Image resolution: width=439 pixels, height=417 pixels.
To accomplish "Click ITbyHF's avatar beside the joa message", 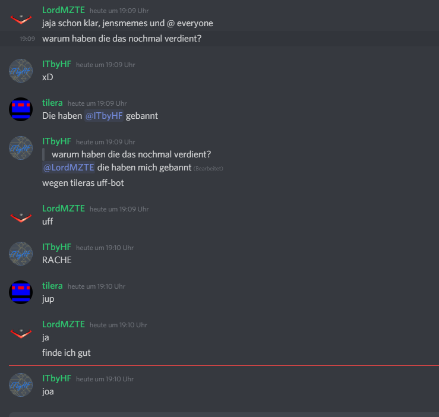I will pyautogui.click(x=21, y=385).
